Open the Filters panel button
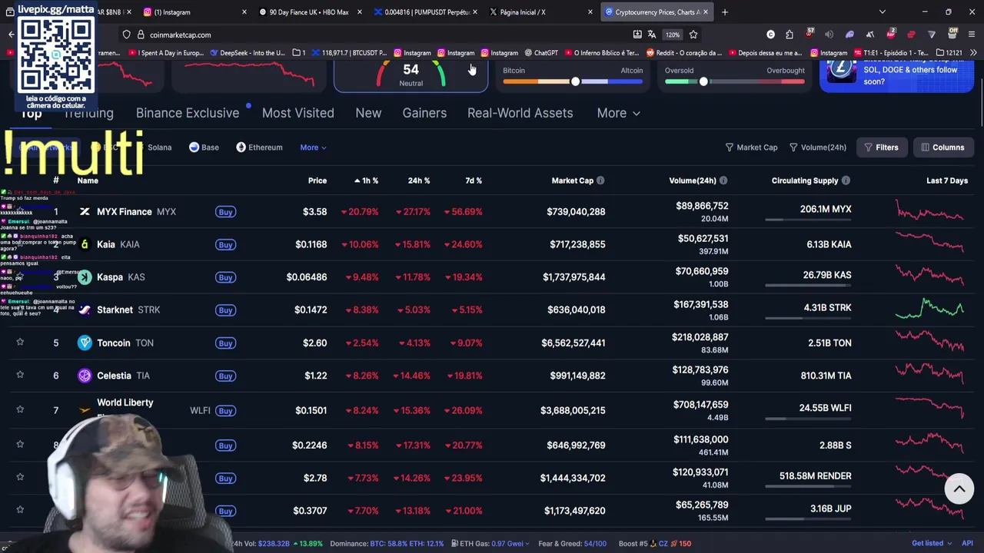Viewport: 984px width, 553px height. point(882,147)
